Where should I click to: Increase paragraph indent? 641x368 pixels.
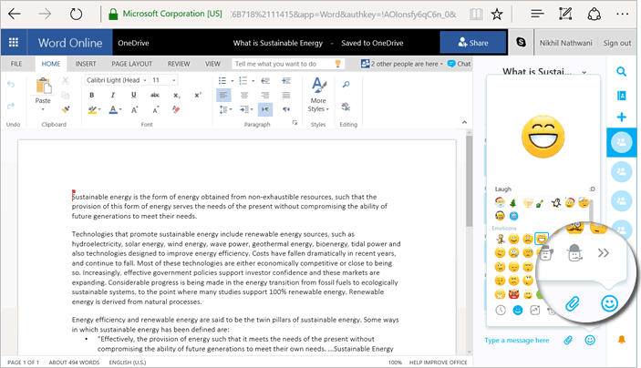pos(286,80)
